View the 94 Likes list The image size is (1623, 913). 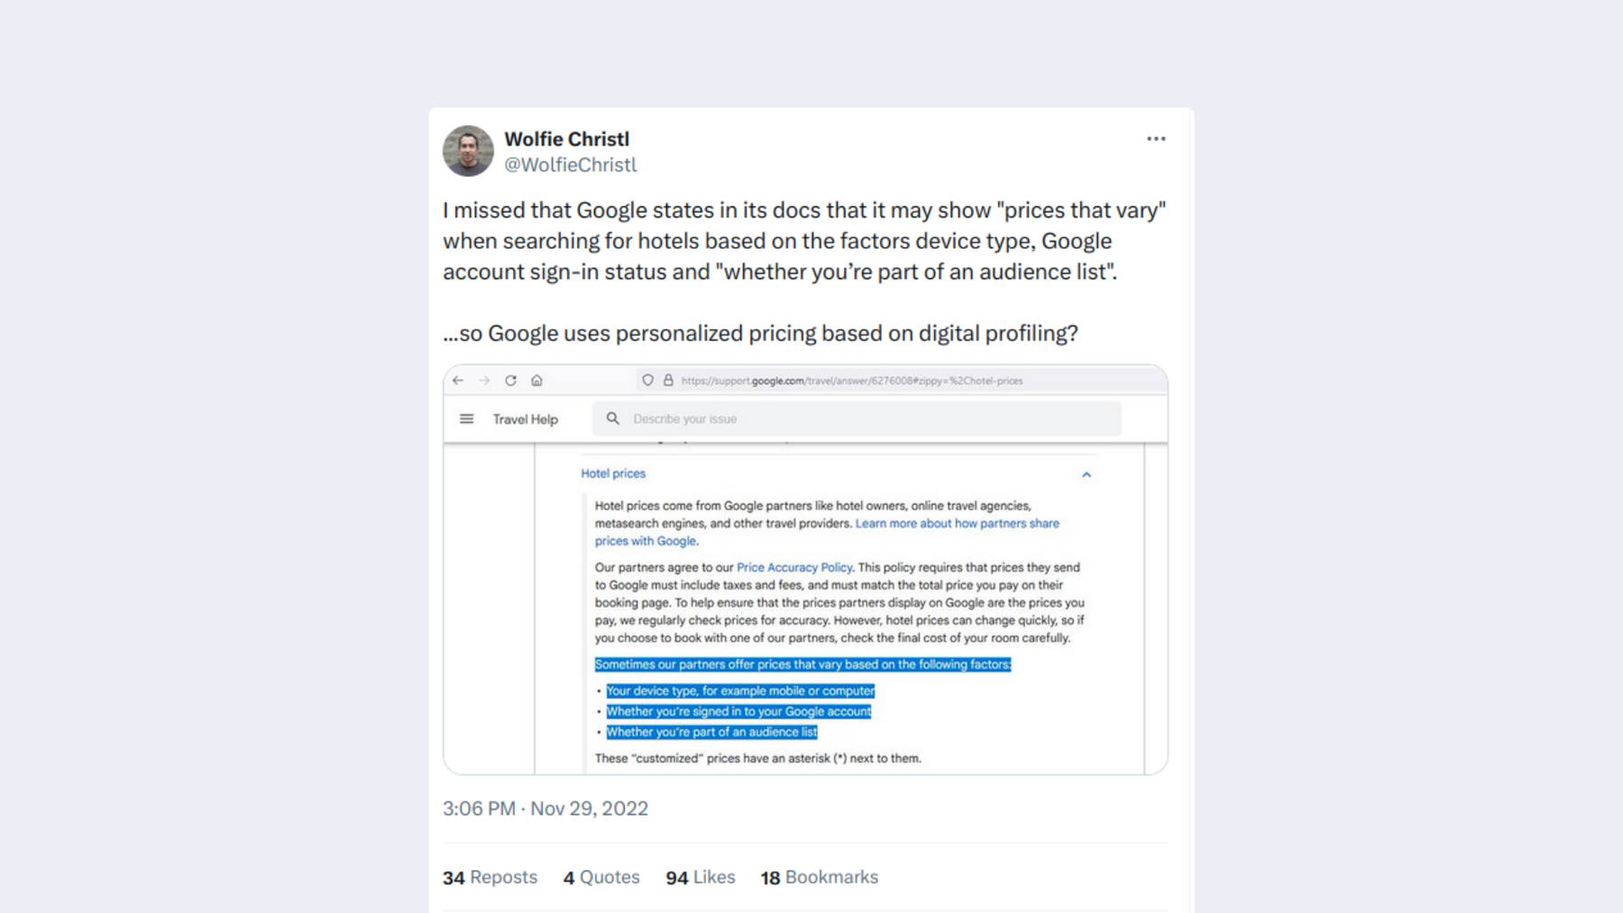pos(701,877)
